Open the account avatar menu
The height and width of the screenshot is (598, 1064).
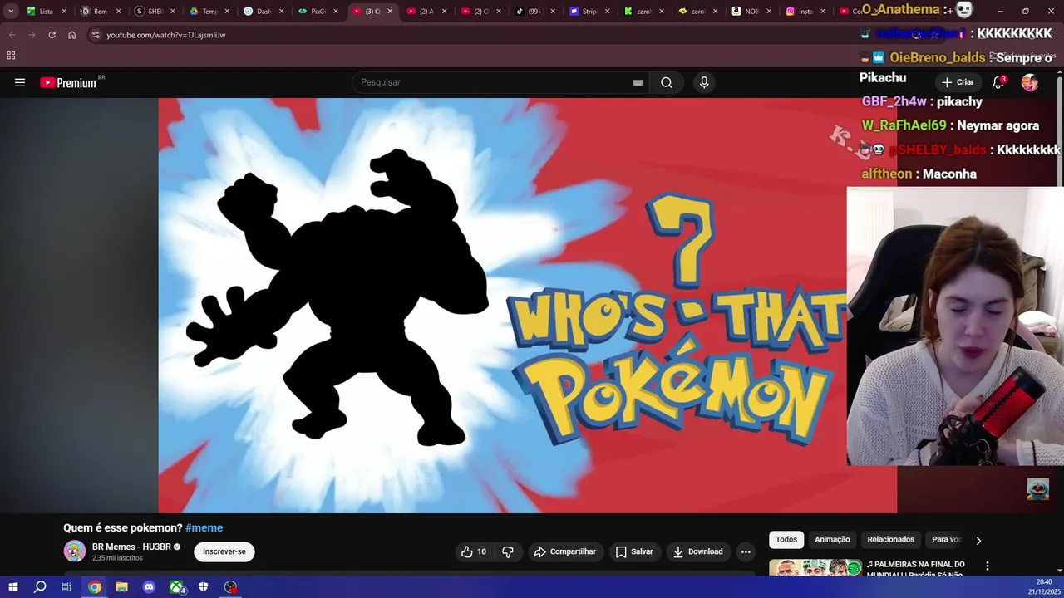[x=1030, y=82]
